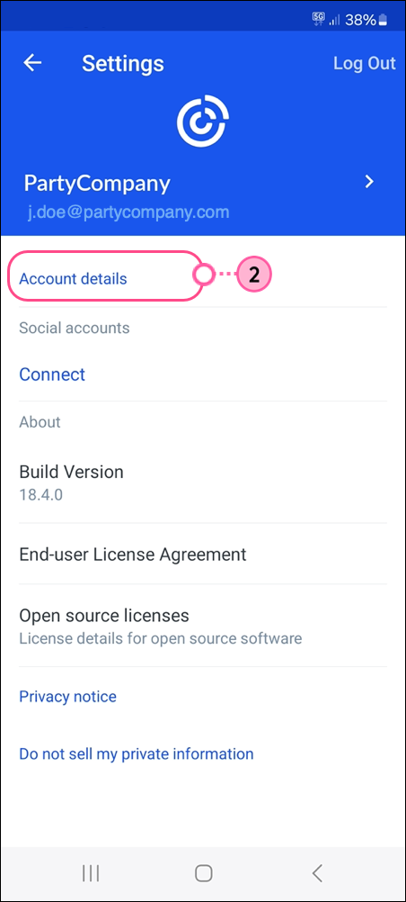
Task: Tap the j.doe@partycompany.com email address
Action: [x=128, y=212]
